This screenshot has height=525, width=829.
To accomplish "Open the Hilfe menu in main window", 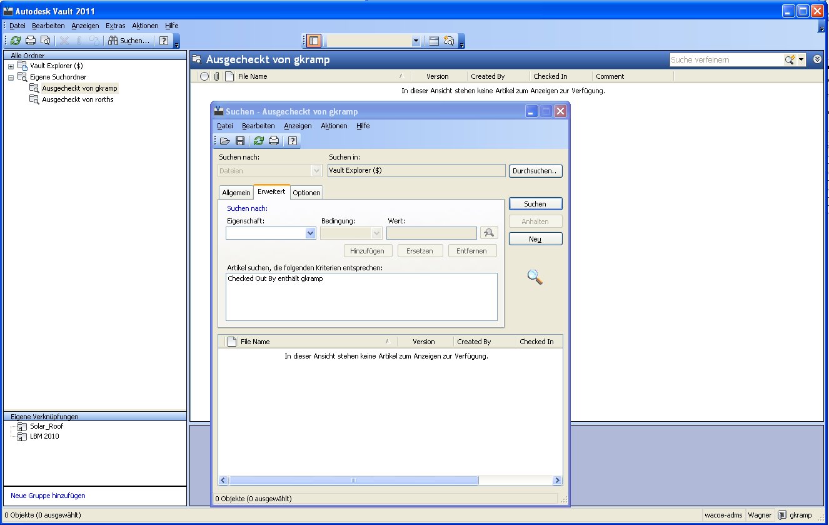I will pos(172,26).
